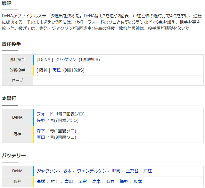205x188 pixels.
Task: Open 戸柱 catcher link
Action: 148,171
